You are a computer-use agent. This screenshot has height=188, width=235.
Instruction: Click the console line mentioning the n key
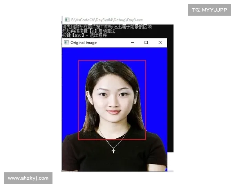coord(89,31)
